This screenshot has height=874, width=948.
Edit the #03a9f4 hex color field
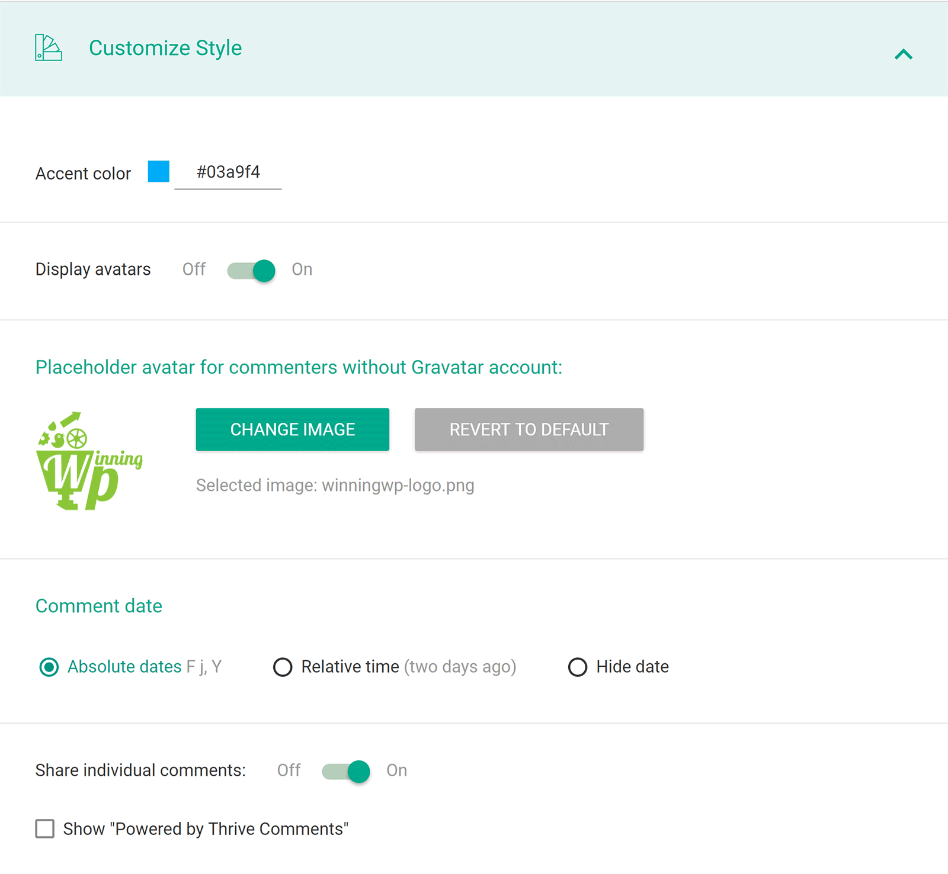point(228,172)
